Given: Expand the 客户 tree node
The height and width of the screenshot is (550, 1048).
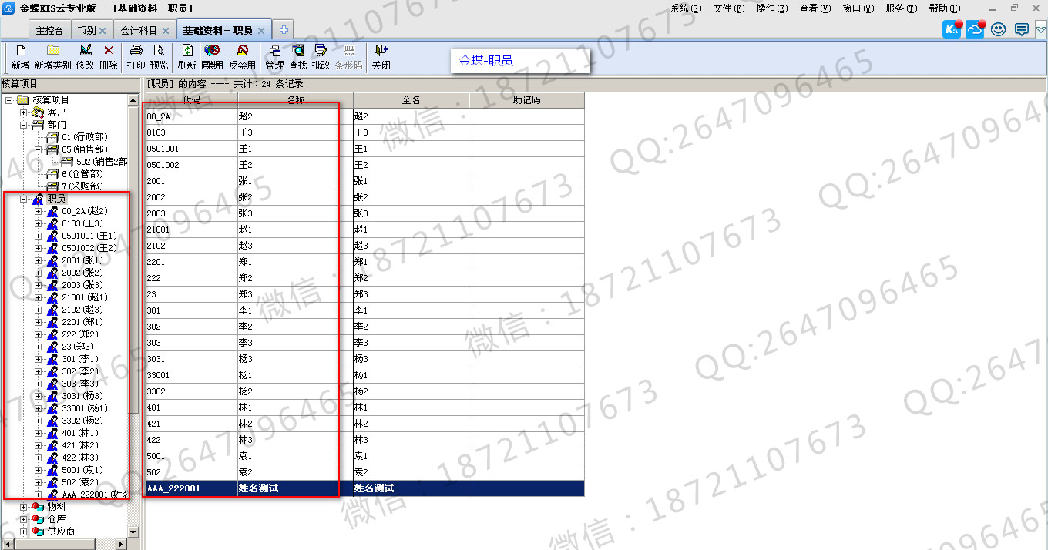Looking at the screenshot, I should [24, 112].
